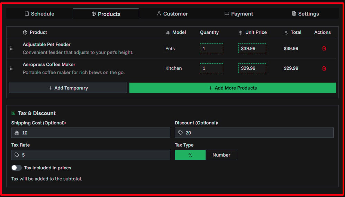The width and height of the screenshot is (345, 197).
Task: Select the % tax type option
Action: tap(190, 155)
